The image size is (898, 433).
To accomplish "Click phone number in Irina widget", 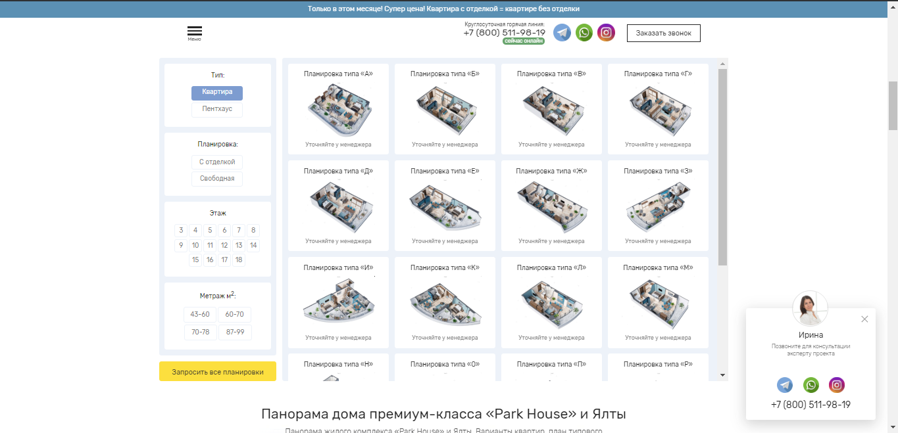I will 811,405.
